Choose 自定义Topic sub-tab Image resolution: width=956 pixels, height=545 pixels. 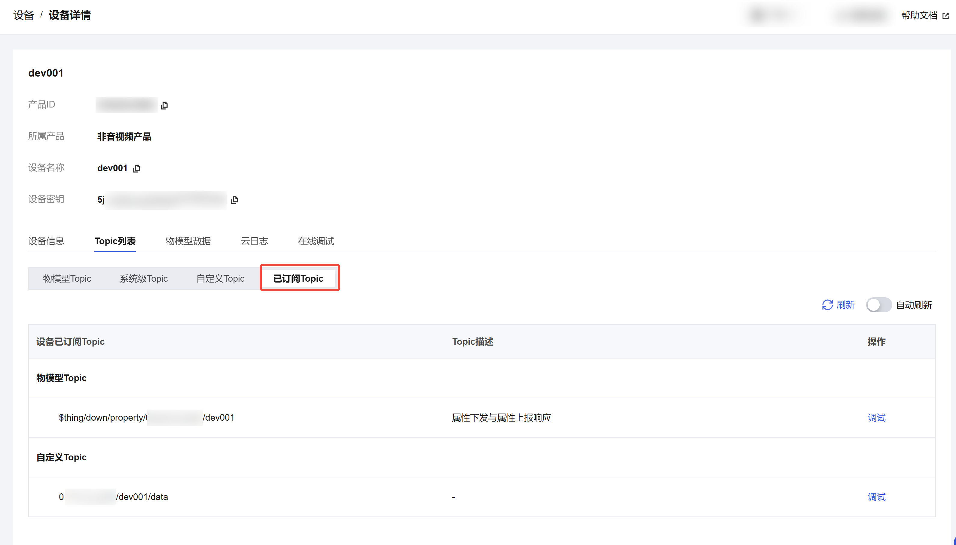click(x=220, y=278)
